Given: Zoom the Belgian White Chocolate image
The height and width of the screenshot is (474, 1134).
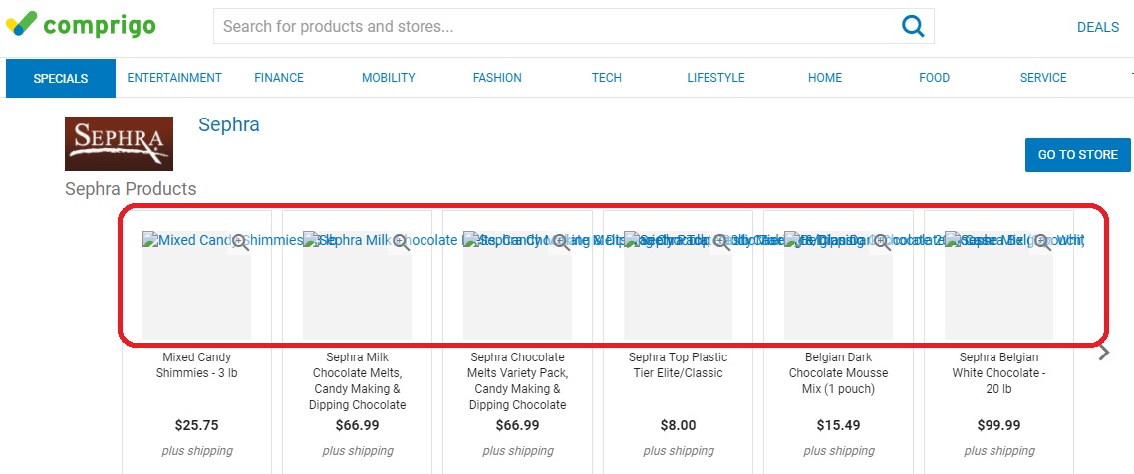Looking at the screenshot, I should 1043,243.
